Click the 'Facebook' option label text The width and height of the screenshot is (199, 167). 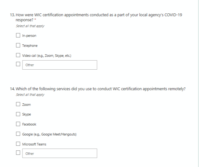pos(29,124)
